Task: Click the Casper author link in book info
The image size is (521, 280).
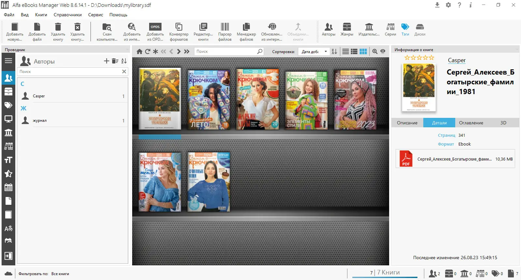Action: (x=457, y=60)
